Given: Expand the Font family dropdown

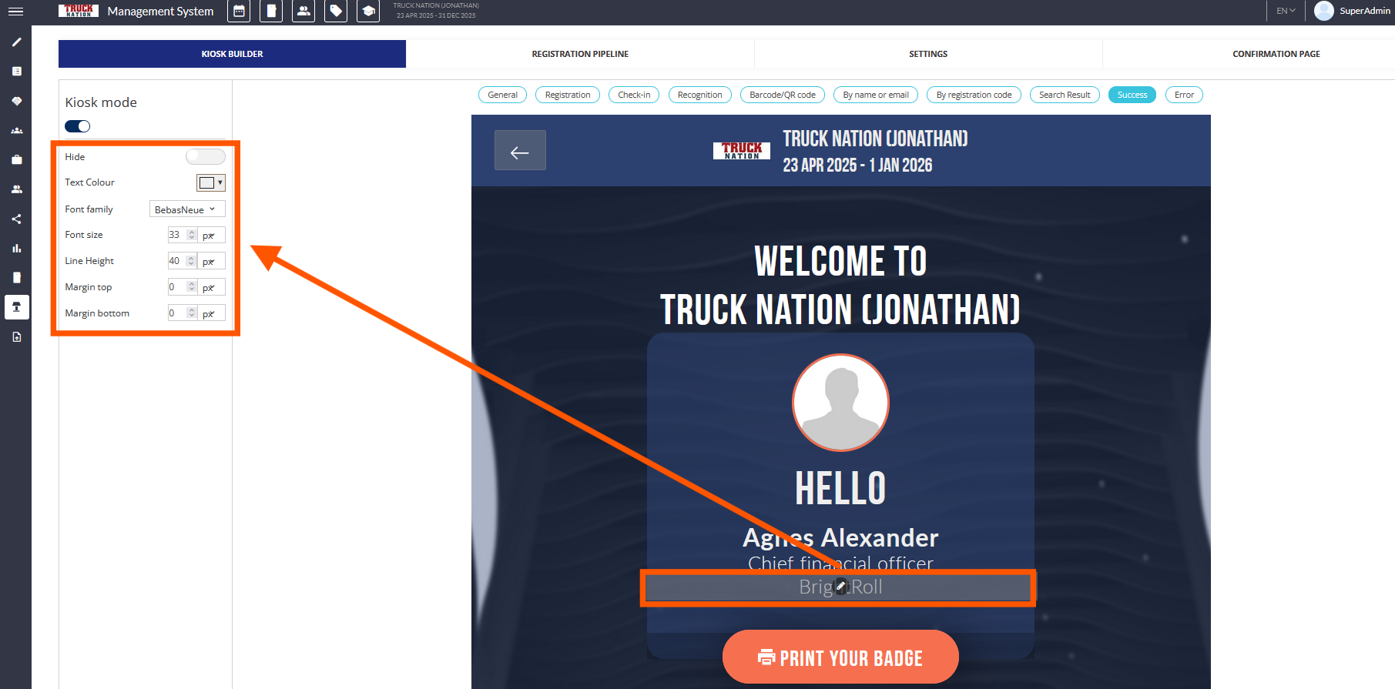Looking at the screenshot, I should 186,209.
